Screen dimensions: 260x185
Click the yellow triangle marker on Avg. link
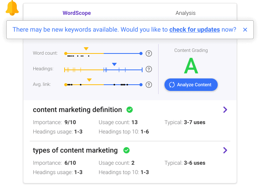(x=89, y=80)
